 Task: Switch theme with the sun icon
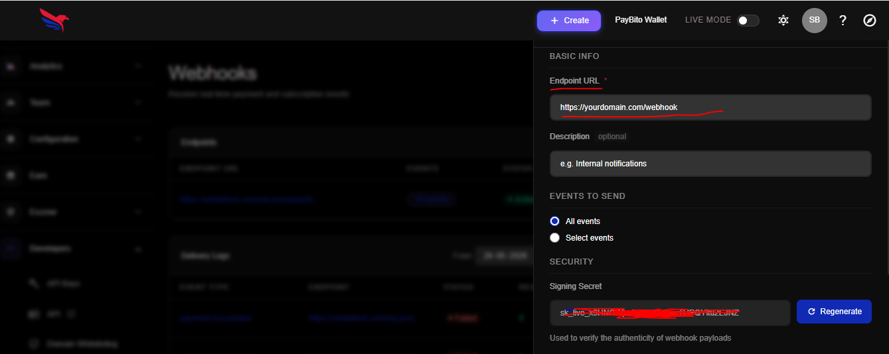783,21
